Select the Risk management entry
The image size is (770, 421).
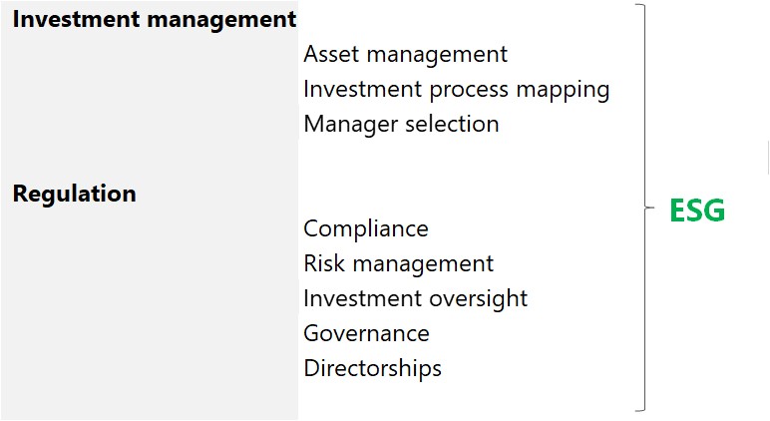[x=398, y=263]
